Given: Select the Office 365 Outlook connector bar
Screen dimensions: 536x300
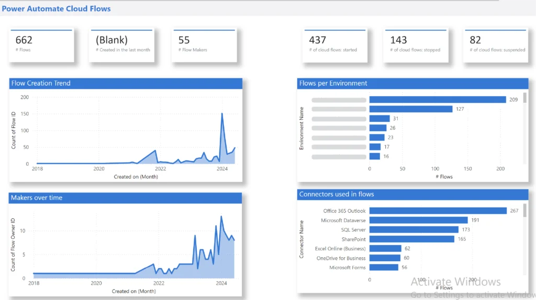Looking at the screenshot, I should pyautogui.click(x=438, y=211).
